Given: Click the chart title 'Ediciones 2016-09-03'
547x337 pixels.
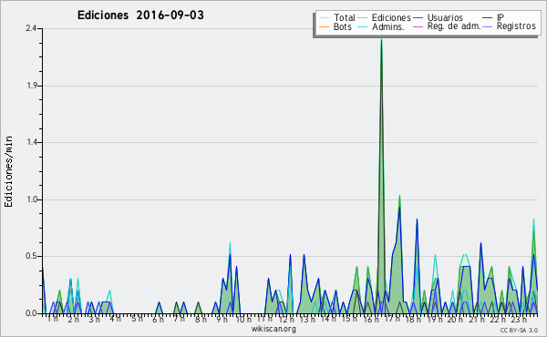Looking at the screenshot, I should coord(140,15).
